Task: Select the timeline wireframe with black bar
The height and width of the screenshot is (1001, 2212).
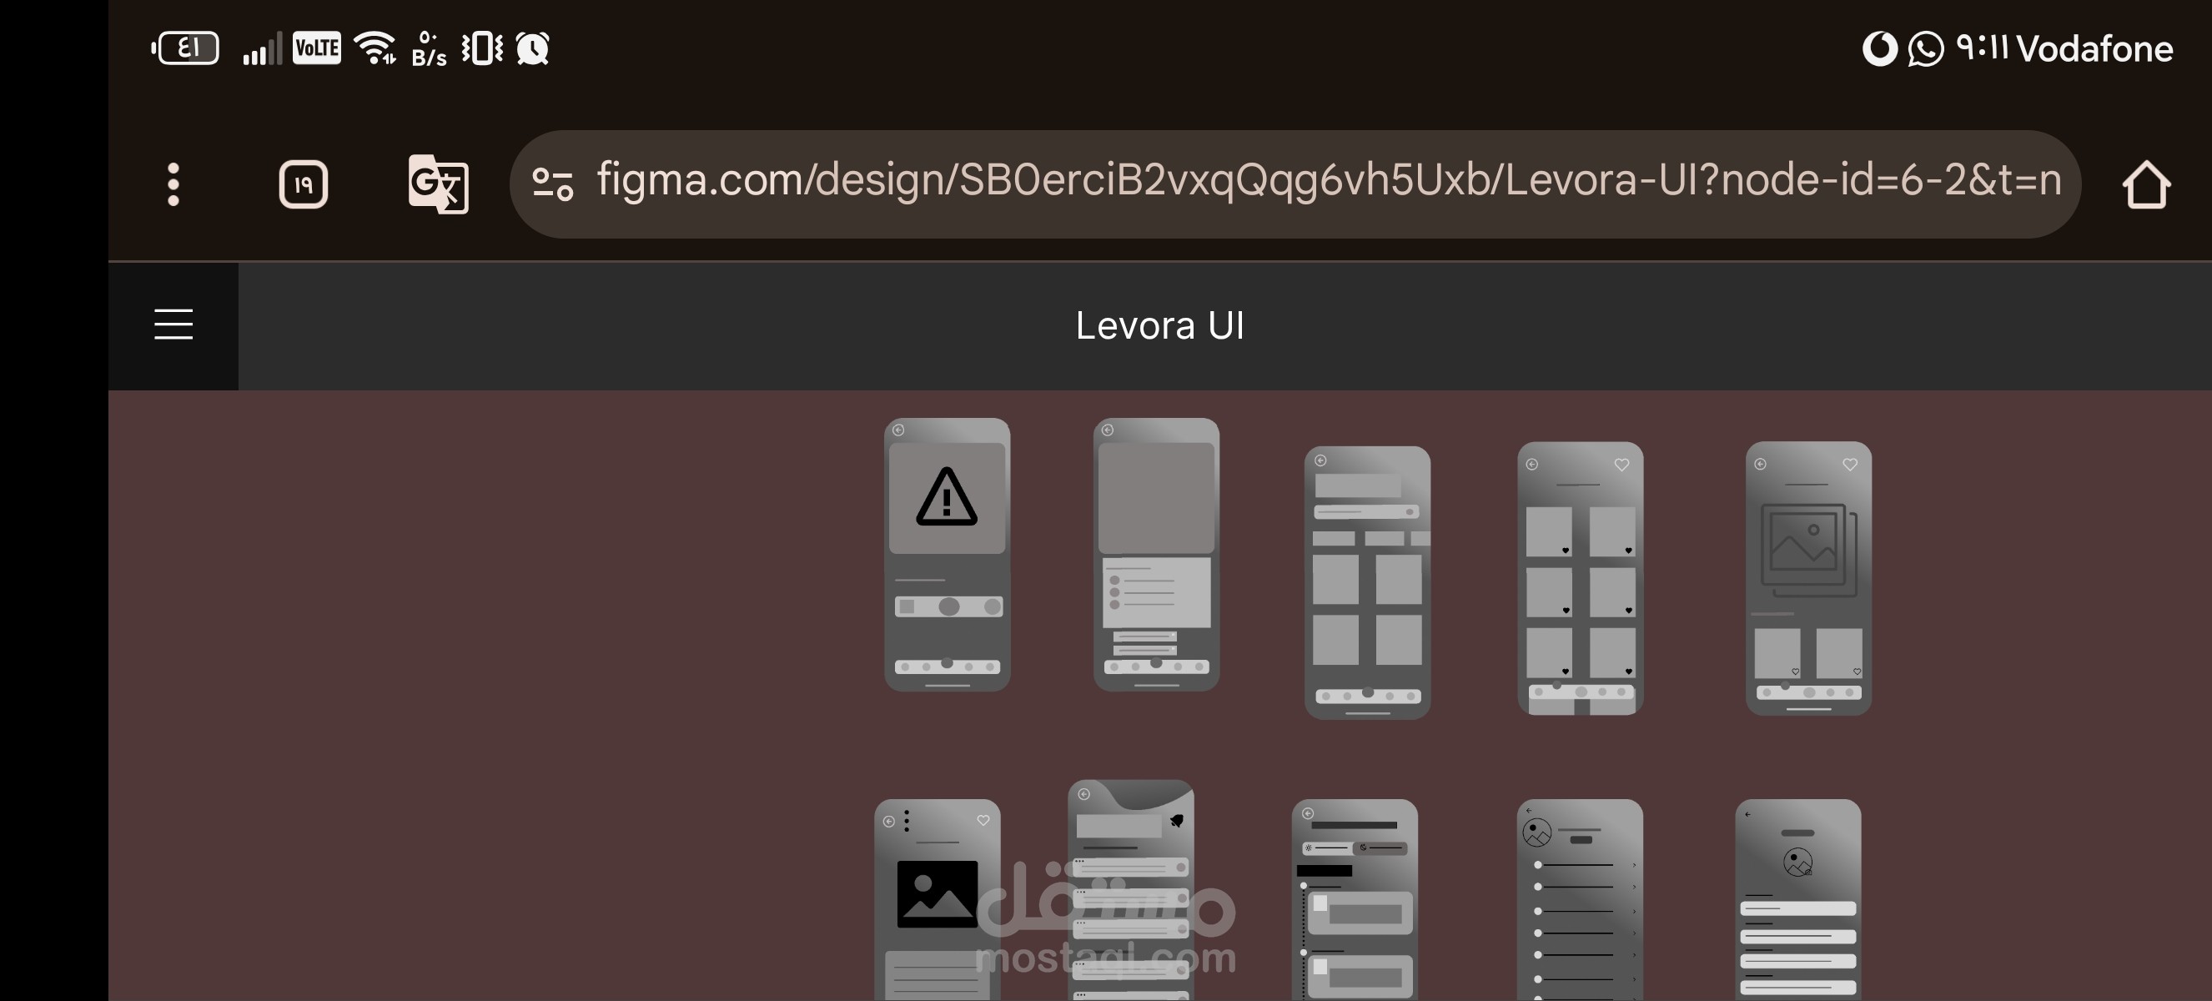Action: tap(1355, 900)
